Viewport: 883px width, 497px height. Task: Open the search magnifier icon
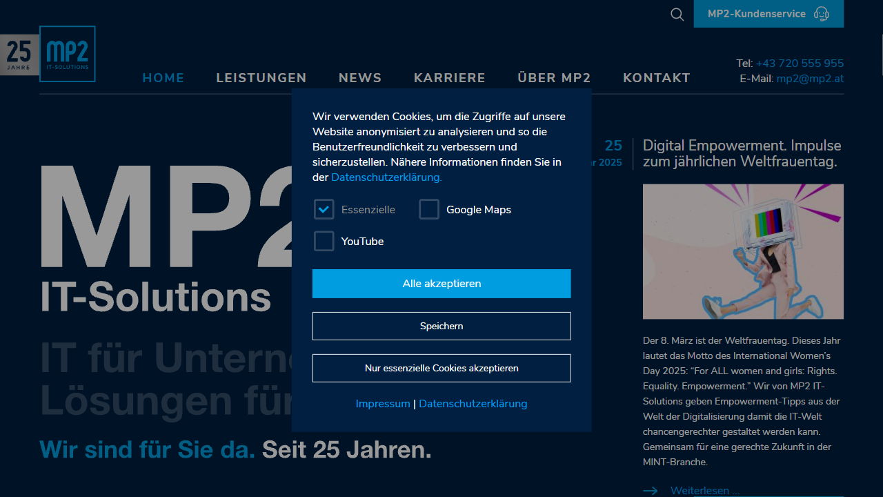[677, 14]
